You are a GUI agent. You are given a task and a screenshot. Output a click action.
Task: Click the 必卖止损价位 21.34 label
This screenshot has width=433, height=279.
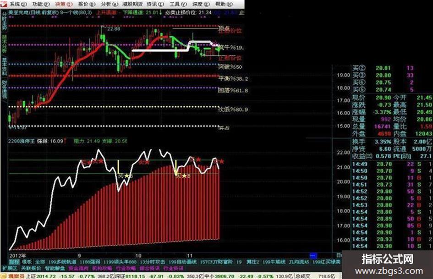pos(188,13)
